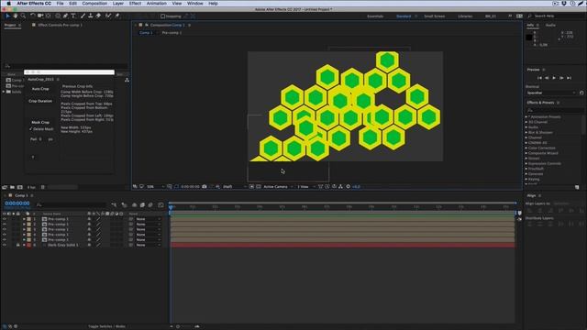Open the magnification ratio dropdown
Viewport: 587px width, 330px height.
click(155, 186)
